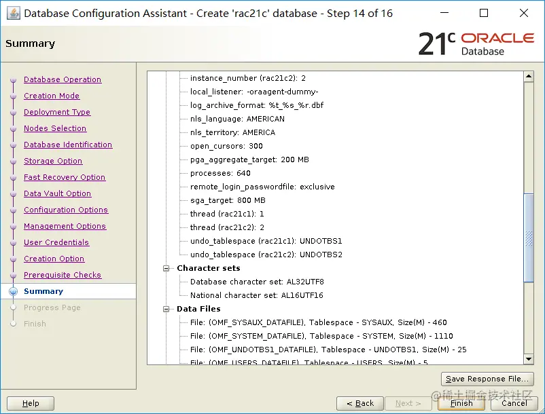Select the 'pga_aggregate_target: 200 MB' row
The image size is (545, 414).
click(x=249, y=159)
